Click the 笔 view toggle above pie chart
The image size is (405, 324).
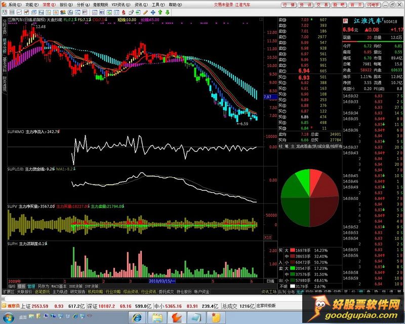[287, 146]
